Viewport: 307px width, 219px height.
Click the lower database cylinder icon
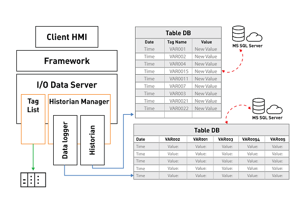[x=260, y=106]
